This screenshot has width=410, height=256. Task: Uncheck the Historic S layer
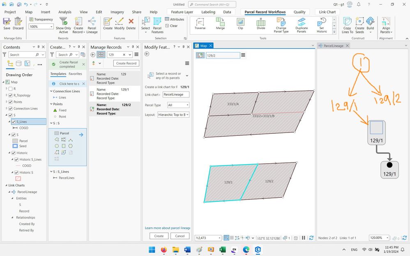pyautogui.click(x=16, y=172)
